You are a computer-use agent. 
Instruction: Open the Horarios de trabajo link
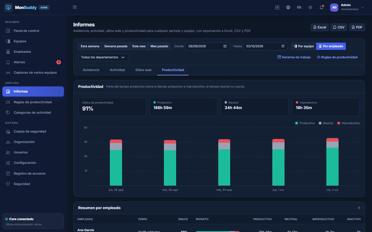click(x=294, y=57)
